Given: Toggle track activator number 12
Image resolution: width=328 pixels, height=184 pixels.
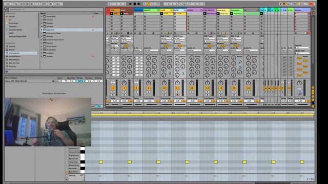Looking at the screenshot, I should coord(192,88).
